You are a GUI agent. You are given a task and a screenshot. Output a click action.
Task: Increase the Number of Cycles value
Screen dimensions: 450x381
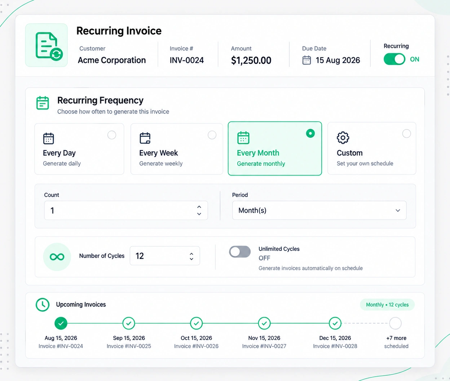191,254
